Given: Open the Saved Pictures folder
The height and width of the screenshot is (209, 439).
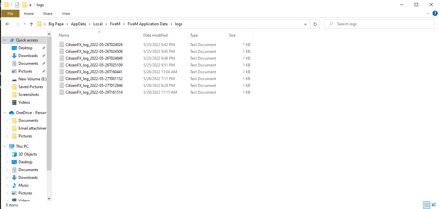Looking at the screenshot, I should tap(31, 87).
